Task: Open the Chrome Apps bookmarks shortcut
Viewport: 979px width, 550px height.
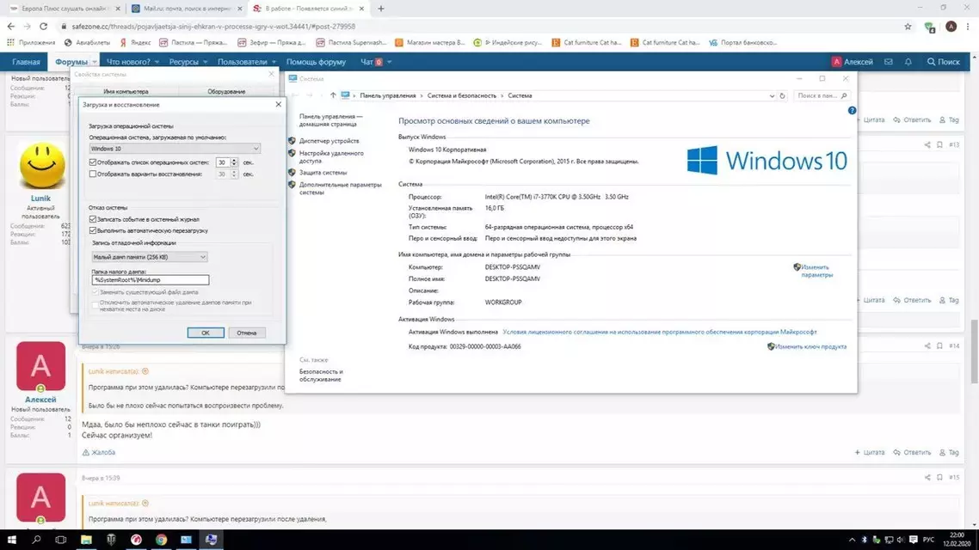Action: coord(31,42)
